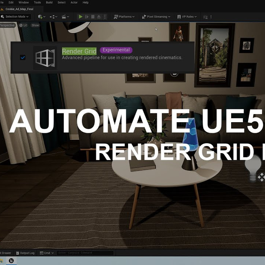Open the Window menu
Screen dimensions: 265x265
(24, 3)
